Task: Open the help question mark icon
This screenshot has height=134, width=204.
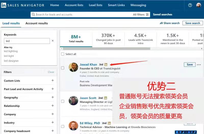Action: pyautogui.click(x=190, y=5)
